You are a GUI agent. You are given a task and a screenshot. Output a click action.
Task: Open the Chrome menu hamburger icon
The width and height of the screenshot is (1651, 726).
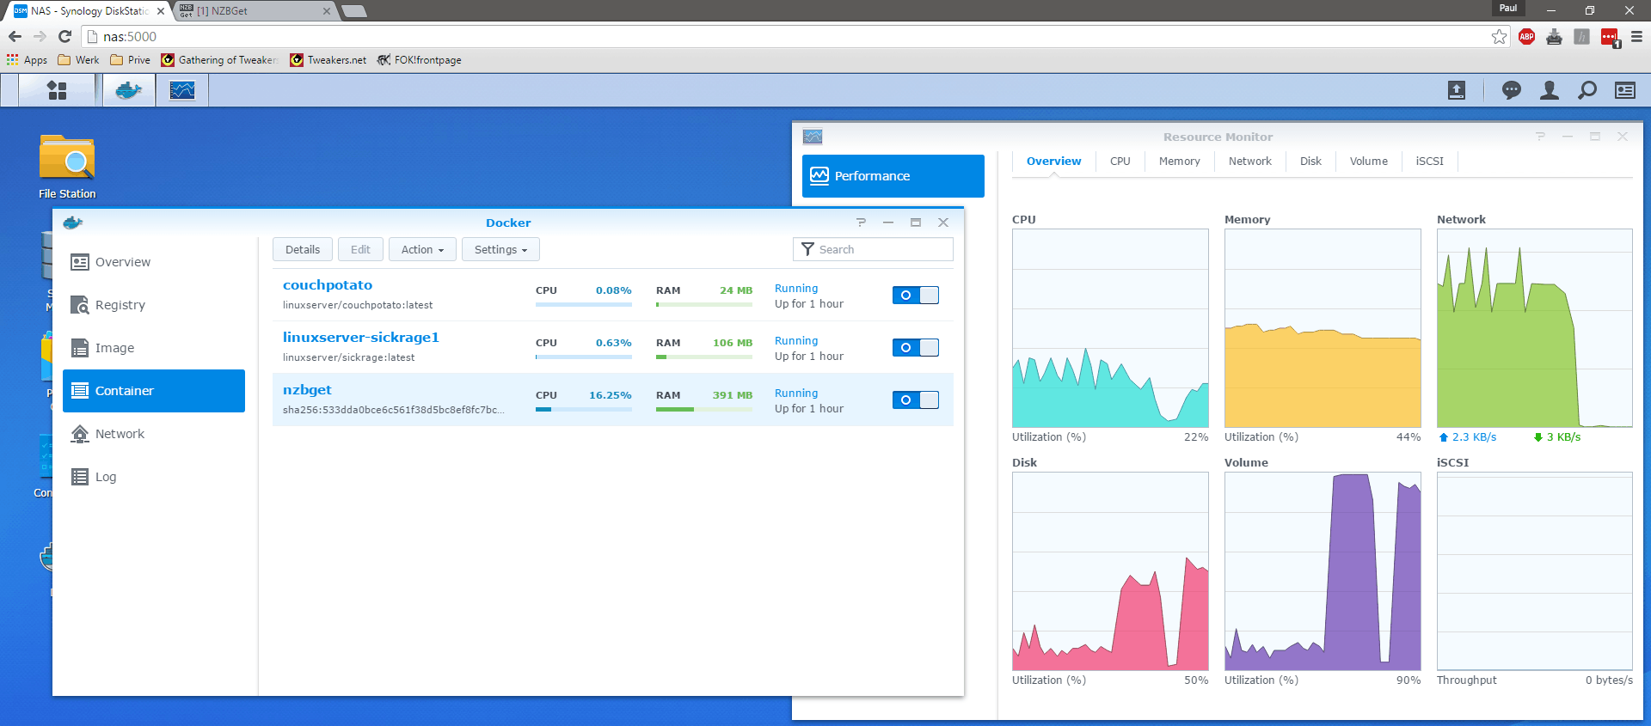pyautogui.click(x=1636, y=36)
